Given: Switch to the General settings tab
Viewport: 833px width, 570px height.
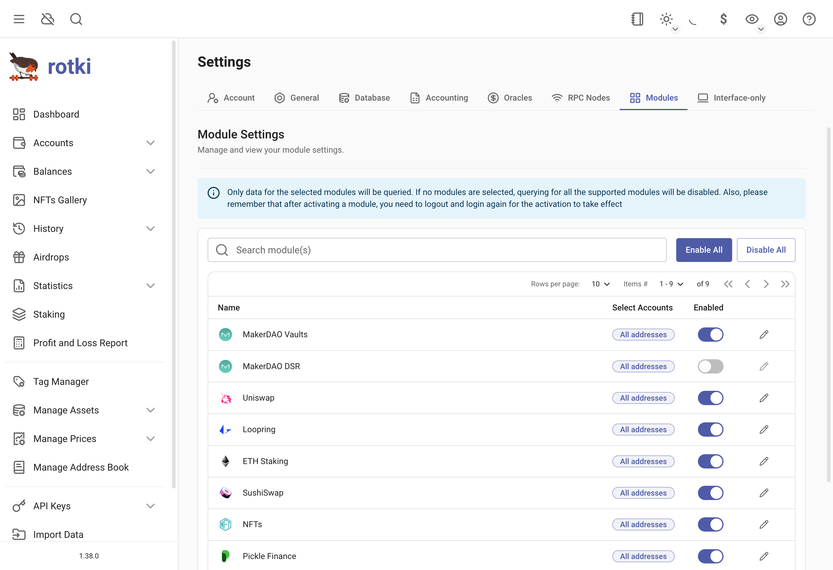Looking at the screenshot, I should pos(297,98).
